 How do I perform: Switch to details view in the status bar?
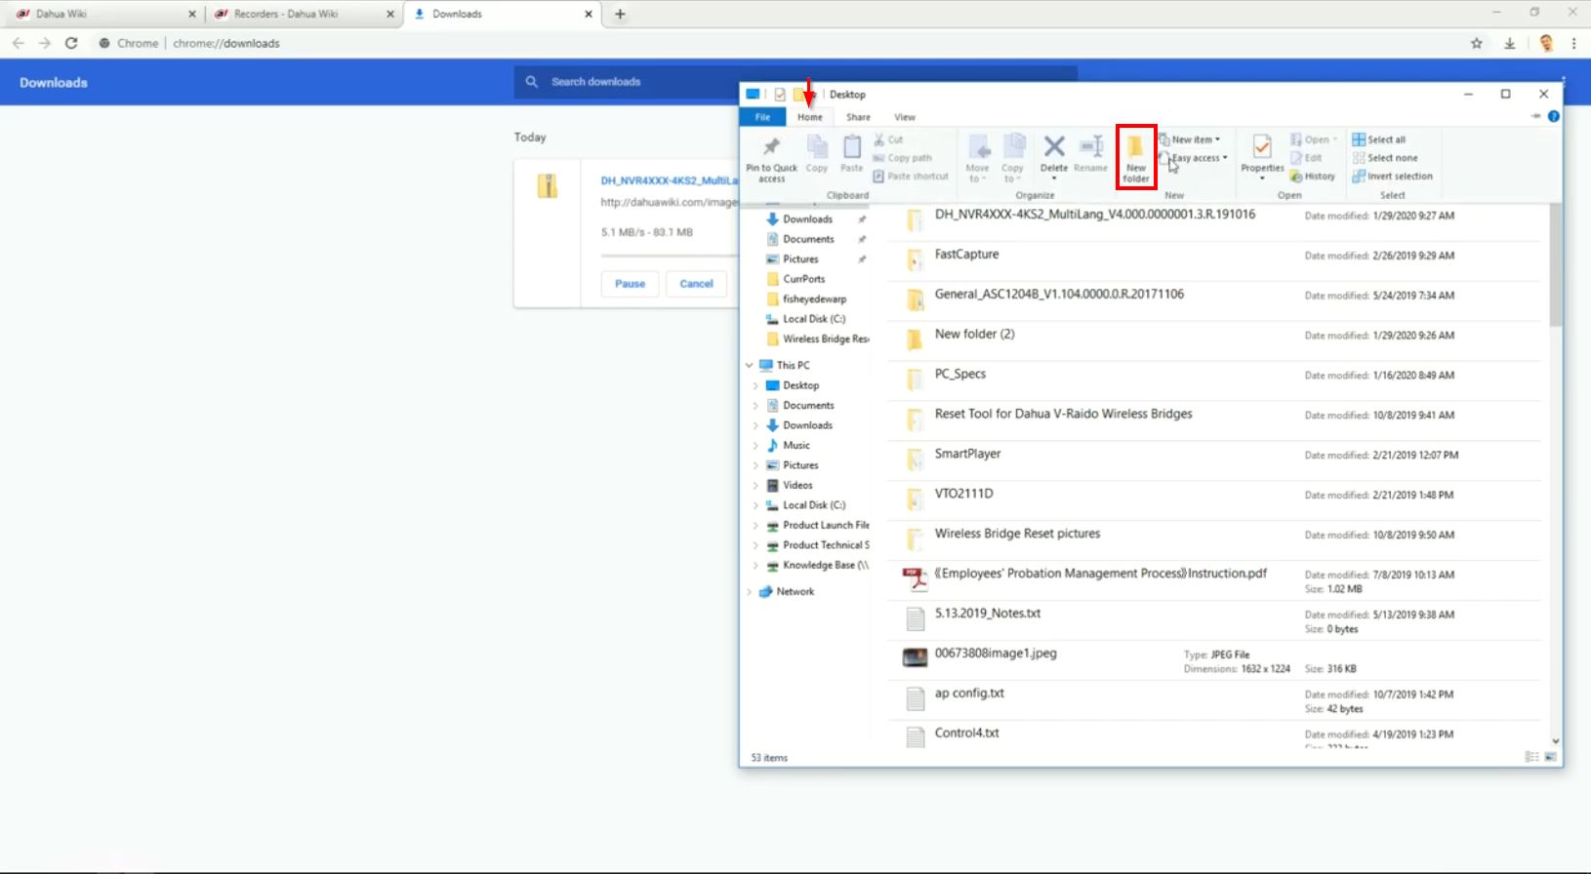click(1531, 757)
